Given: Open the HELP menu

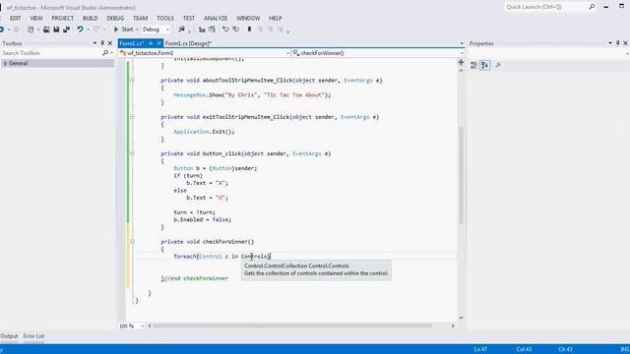Looking at the screenshot, I should tap(276, 18).
